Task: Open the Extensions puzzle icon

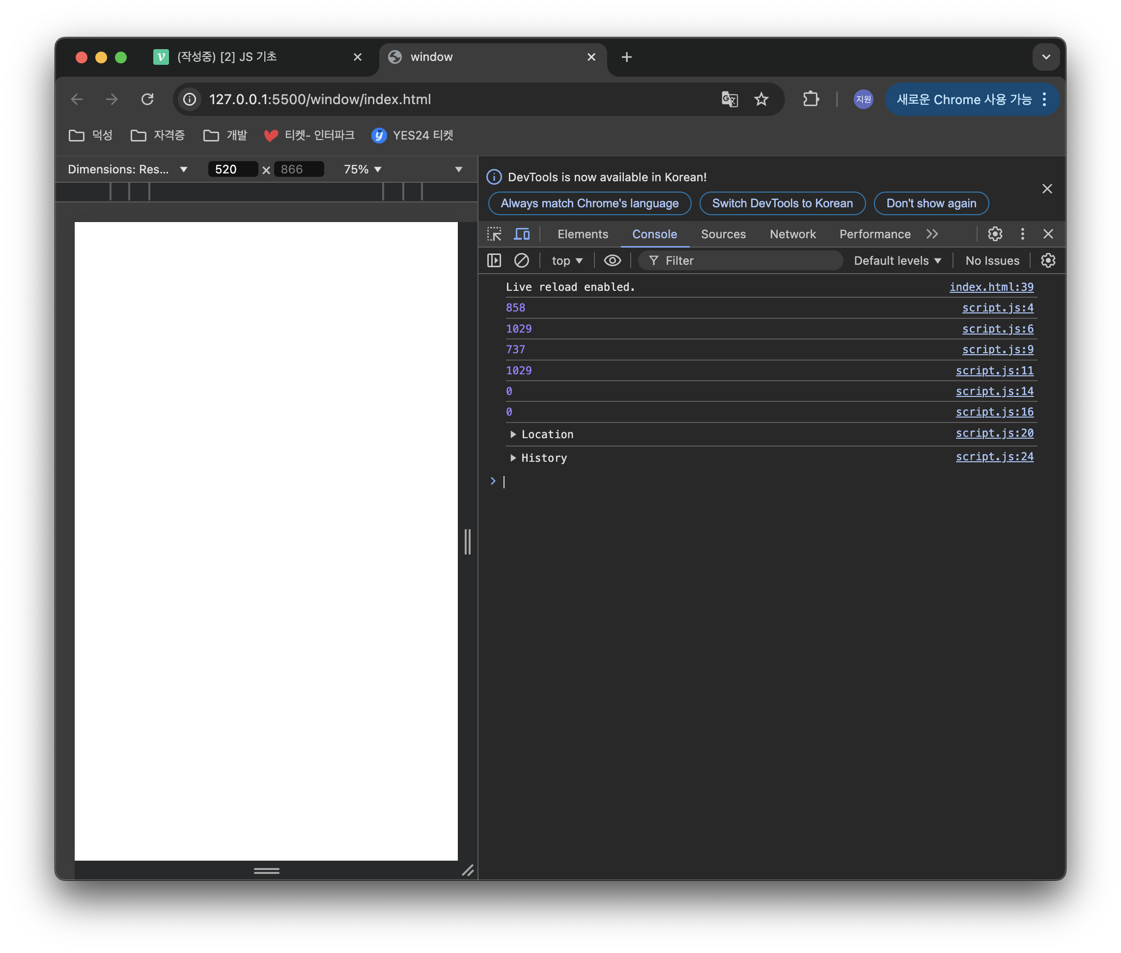Action: point(811,99)
